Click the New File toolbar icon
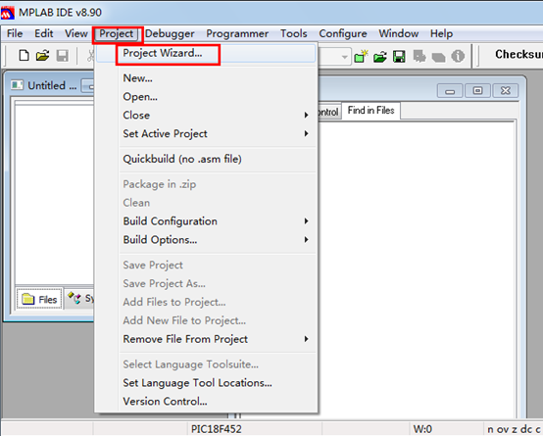 [24, 56]
